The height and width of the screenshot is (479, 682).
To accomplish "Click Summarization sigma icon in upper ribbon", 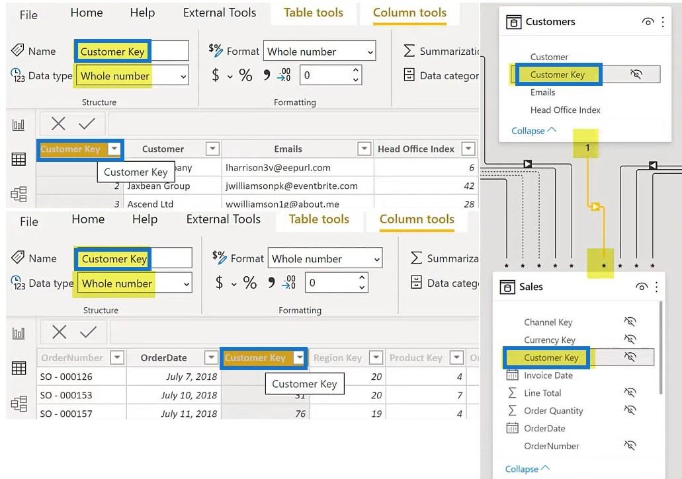I will [409, 51].
